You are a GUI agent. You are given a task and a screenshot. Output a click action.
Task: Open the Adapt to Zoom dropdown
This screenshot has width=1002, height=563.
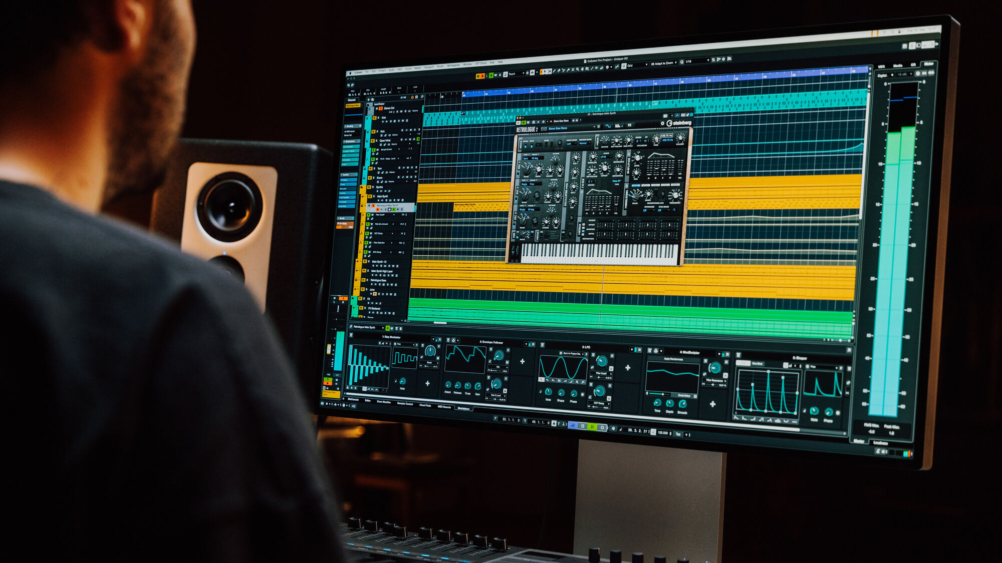pyautogui.click(x=664, y=64)
